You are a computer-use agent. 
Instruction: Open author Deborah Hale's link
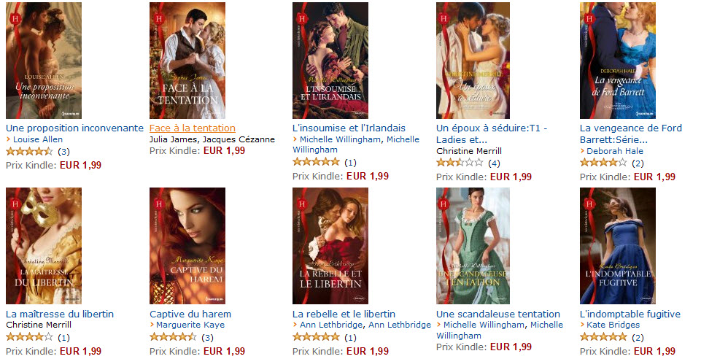[x=615, y=151]
